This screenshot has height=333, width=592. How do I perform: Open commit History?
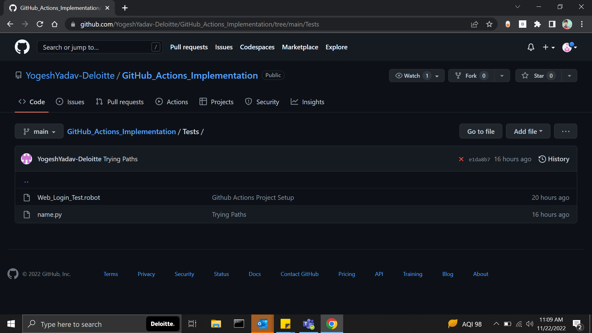554,159
